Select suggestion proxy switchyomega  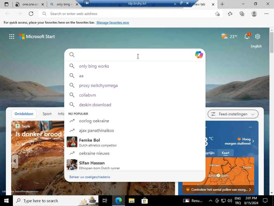[135, 85]
